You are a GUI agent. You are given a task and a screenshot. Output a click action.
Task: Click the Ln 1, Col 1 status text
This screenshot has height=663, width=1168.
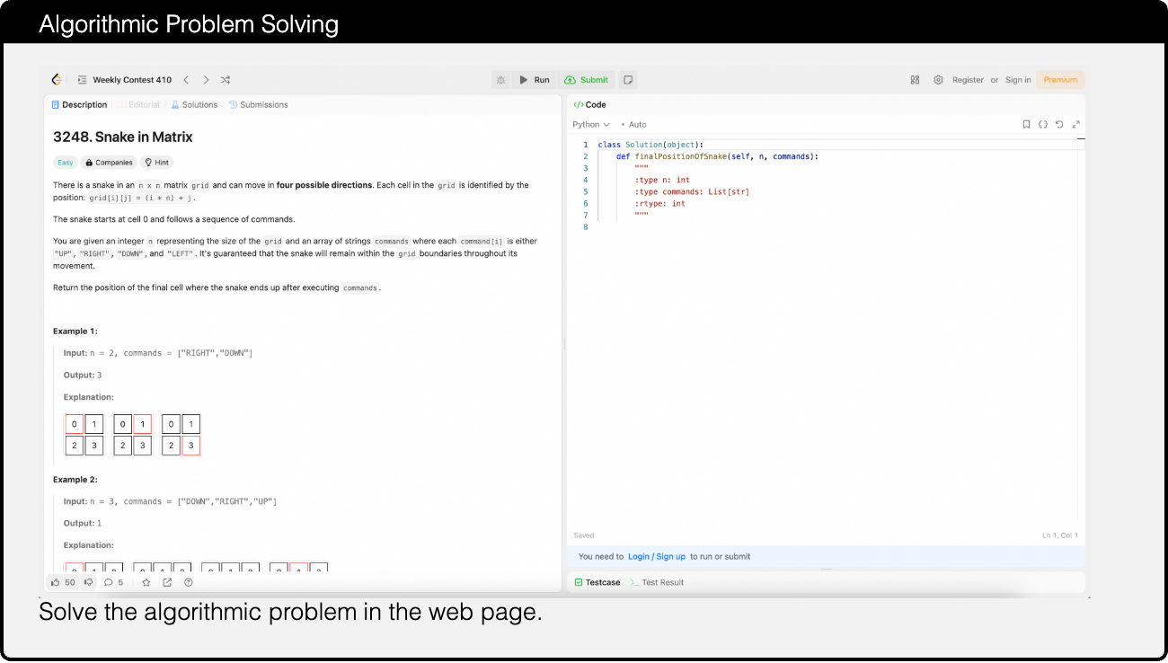click(1060, 535)
